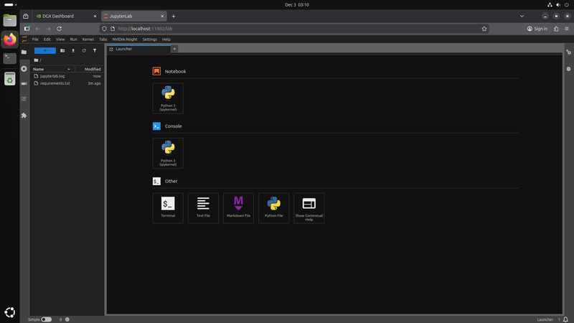
Task: Open a new browser tab
Action: 174,16
